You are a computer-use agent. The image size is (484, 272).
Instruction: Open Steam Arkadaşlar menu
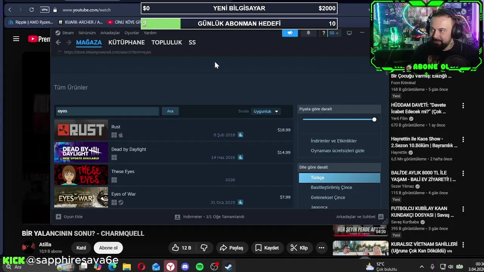(110, 33)
